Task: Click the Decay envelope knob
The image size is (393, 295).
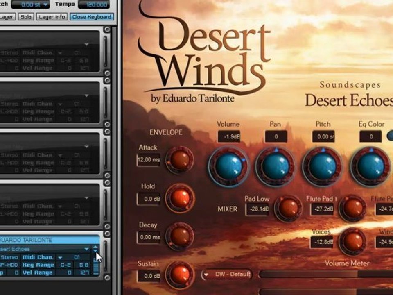Action: (x=179, y=236)
